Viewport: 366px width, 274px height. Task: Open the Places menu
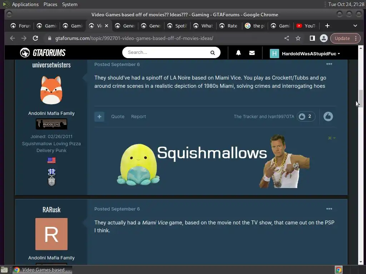point(50,4)
